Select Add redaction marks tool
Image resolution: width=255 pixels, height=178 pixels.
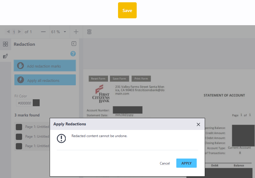(x=45, y=66)
